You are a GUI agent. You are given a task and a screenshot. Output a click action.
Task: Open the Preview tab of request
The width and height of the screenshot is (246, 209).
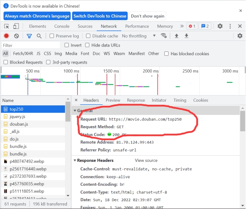tap(113, 100)
